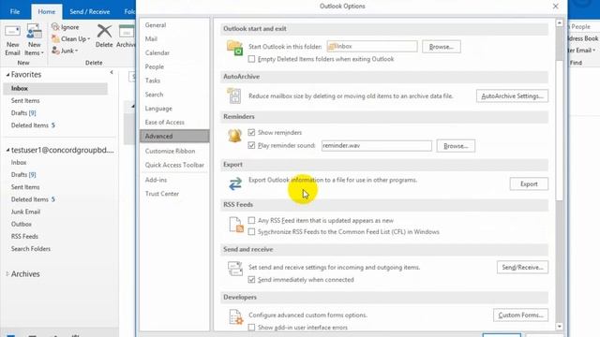Click the Reminders bell icon

click(x=234, y=135)
